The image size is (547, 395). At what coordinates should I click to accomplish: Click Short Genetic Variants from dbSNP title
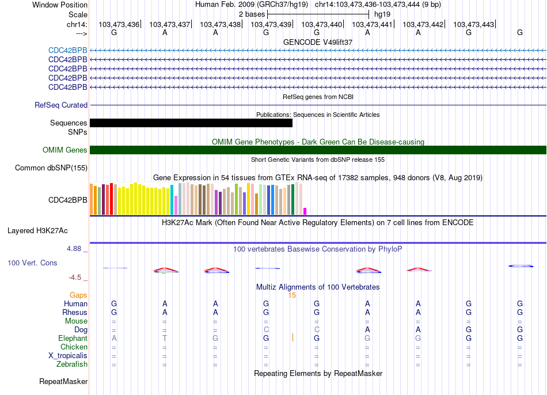(318, 159)
